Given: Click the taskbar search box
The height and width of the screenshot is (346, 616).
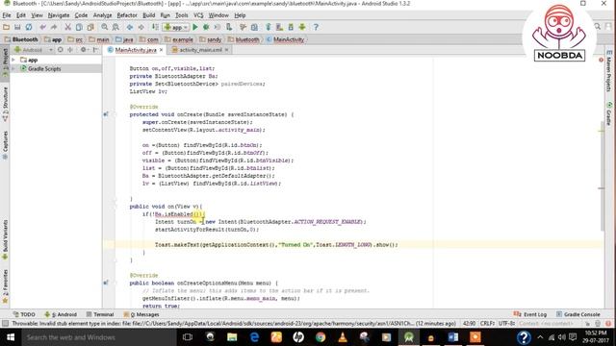Looking at the screenshot, I should click(x=99, y=337).
